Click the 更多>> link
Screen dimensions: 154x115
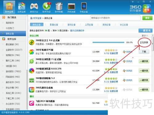(145, 36)
